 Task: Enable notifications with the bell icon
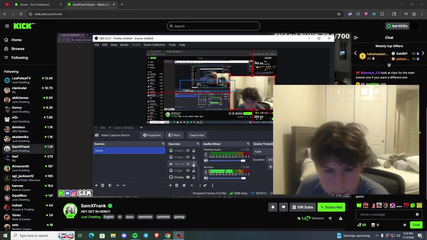point(273,207)
